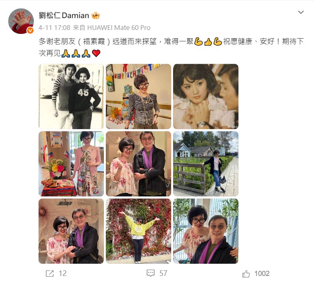Open vintage close-up portrait thumbnail

pos(206,96)
